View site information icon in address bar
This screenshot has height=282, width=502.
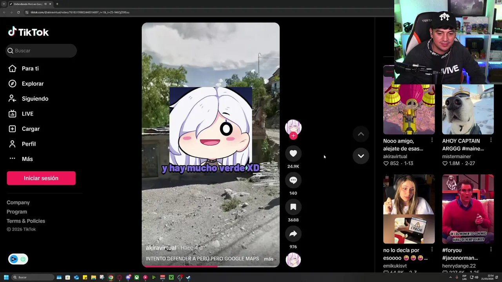(x=27, y=12)
